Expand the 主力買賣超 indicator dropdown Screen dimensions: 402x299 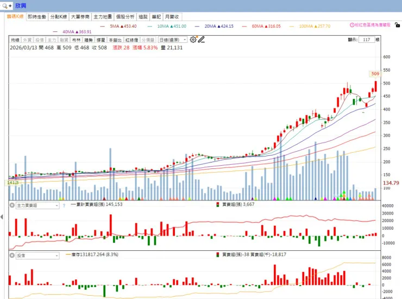point(37,205)
